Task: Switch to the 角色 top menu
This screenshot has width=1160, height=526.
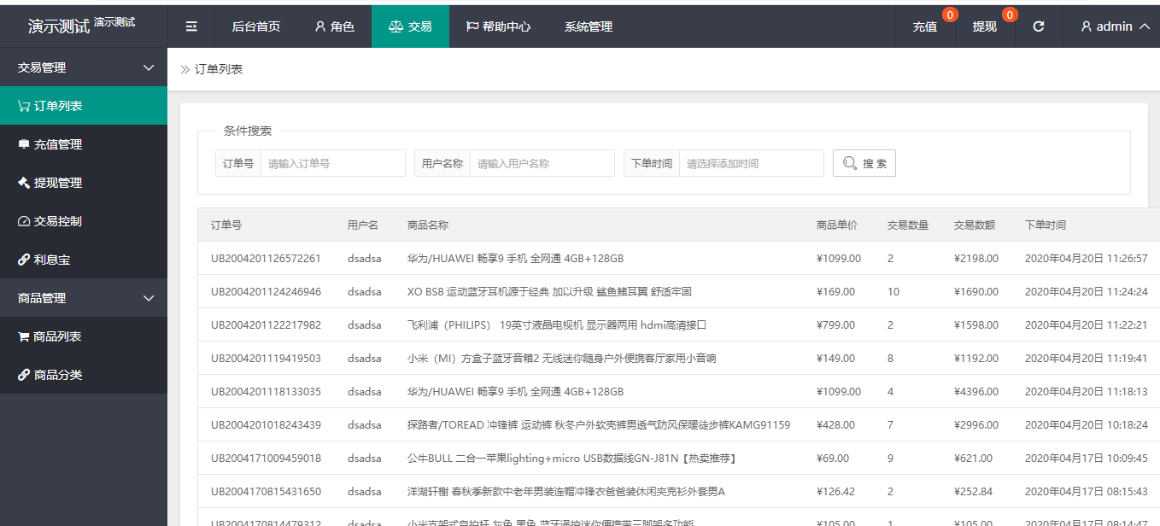Action: click(x=334, y=26)
